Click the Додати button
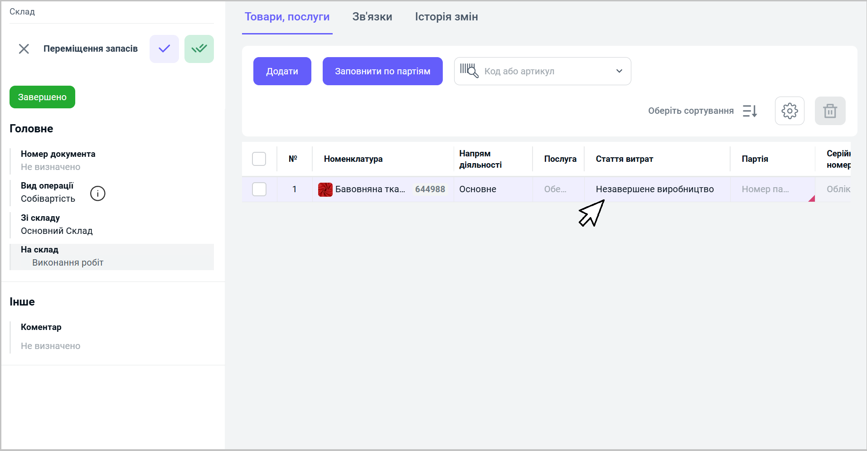The height and width of the screenshot is (451, 867). pyautogui.click(x=282, y=71)
